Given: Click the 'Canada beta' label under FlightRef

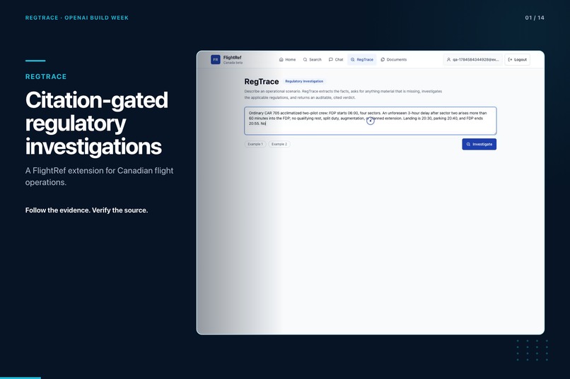Looking at the screenshot, I should [x=233, y=63].
